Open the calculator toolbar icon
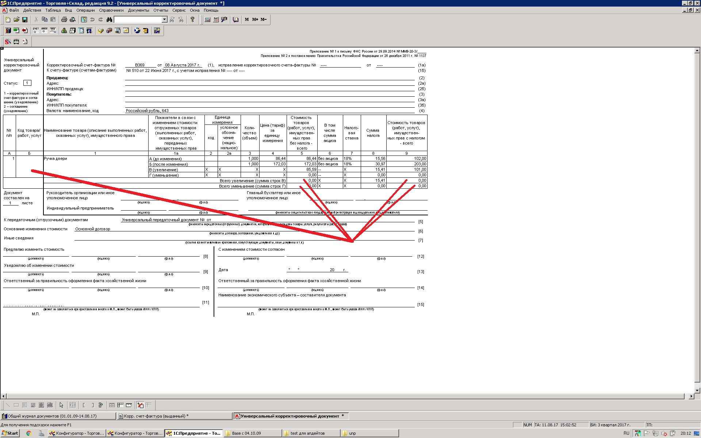Image resolution: width=701 pixels, height=438 pixels. 207,20
